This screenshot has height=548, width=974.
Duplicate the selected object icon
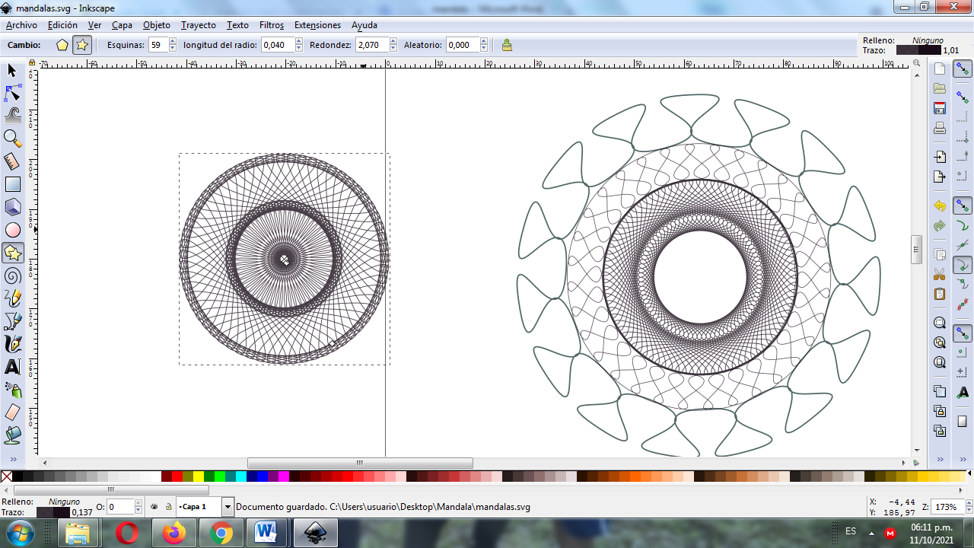click(x=940, y=392)
